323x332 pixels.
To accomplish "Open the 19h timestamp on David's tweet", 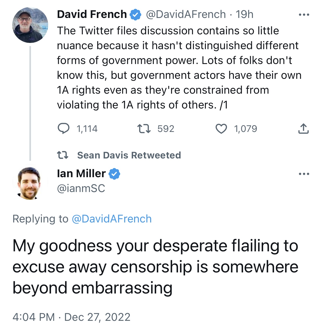I will coord(244,14).
